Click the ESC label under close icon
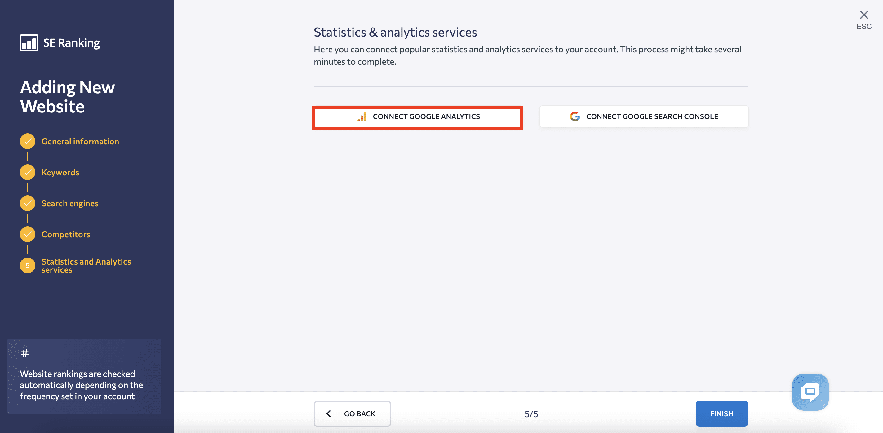The height and width of the screenshot is (433, 883). pyautogui.click(x=864, y=26)
